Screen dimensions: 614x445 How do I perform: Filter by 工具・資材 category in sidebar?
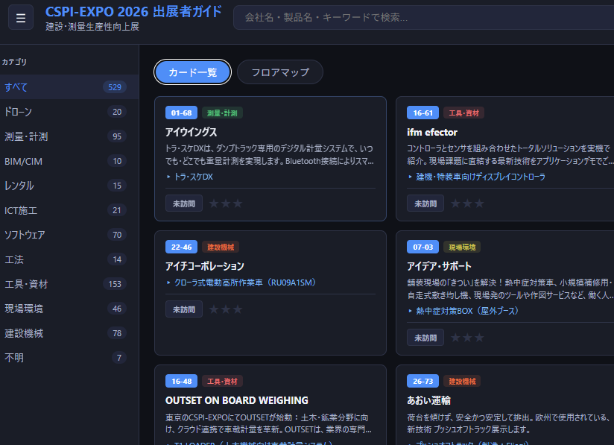click(69, 284)
